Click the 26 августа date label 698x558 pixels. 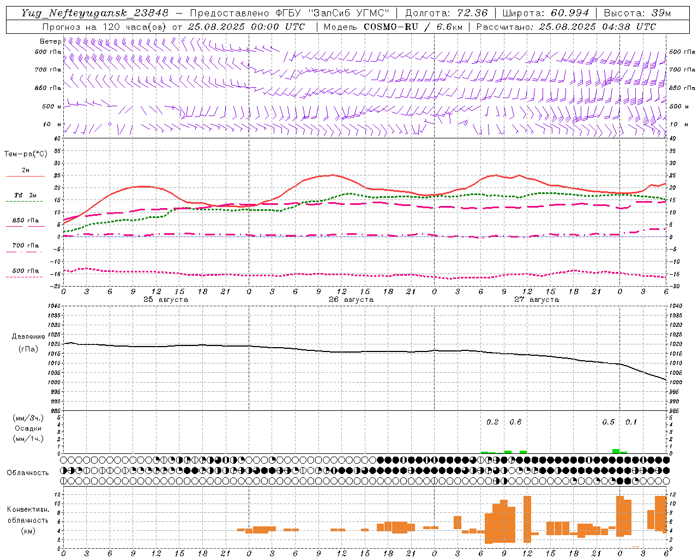click(x=351, y=300)
